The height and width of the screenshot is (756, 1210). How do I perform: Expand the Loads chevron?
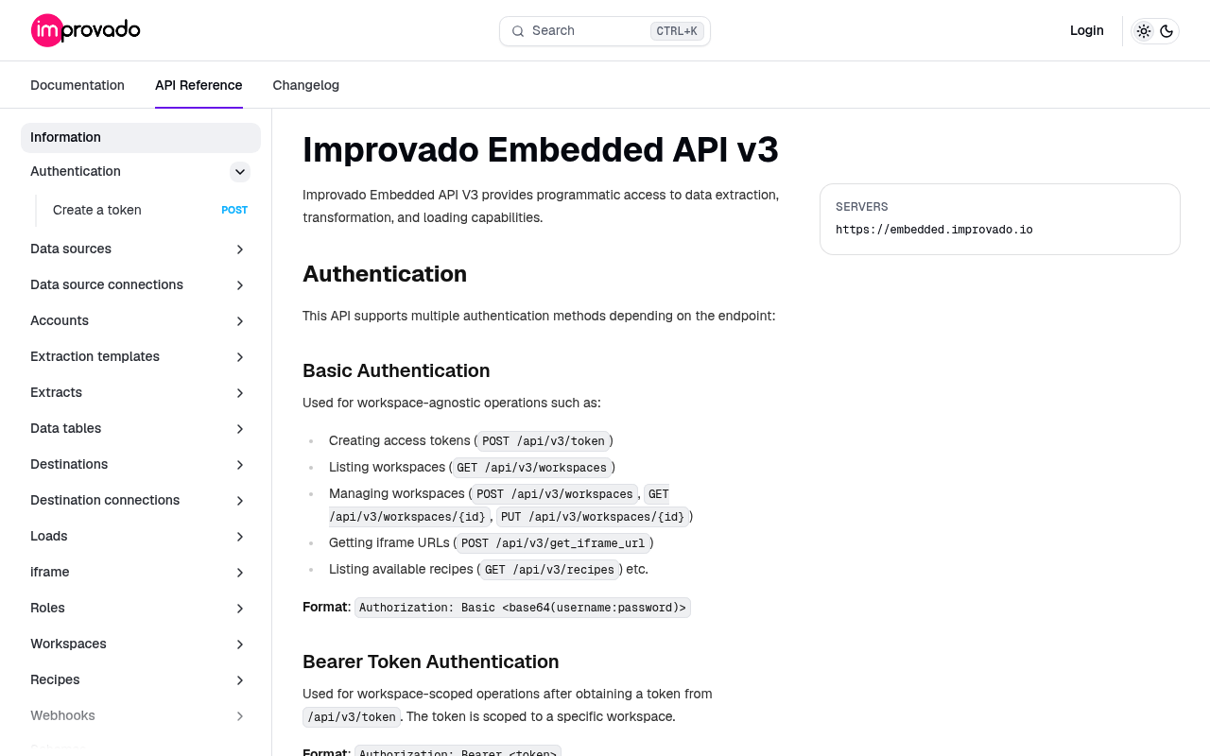point(240,537)
